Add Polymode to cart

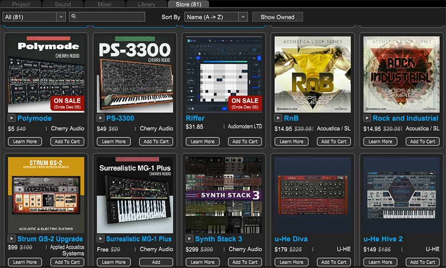[x=67, y=141]
